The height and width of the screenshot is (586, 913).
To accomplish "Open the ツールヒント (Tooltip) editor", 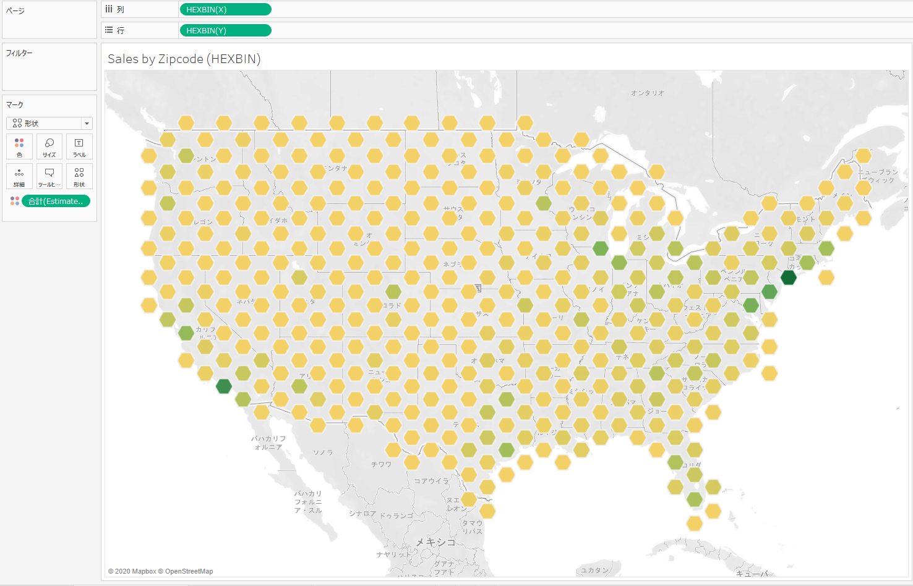I will (x=49, y=176).
